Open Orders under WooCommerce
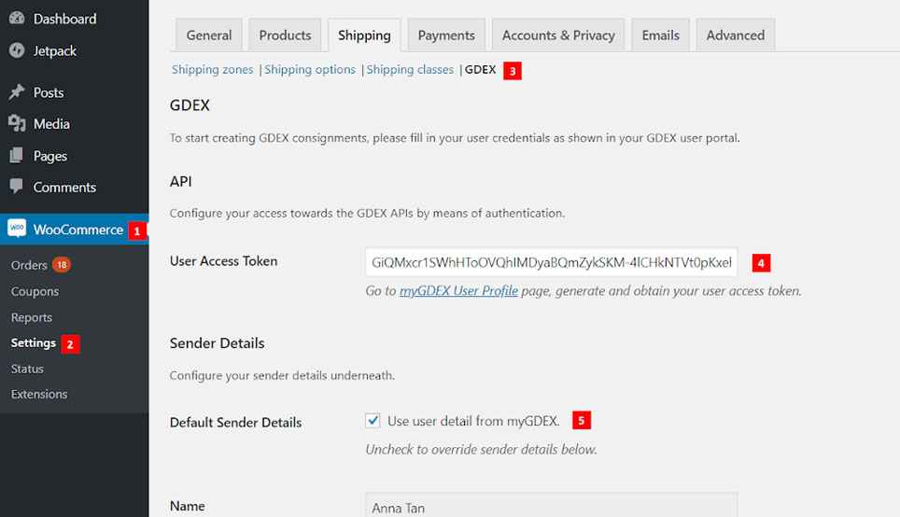900x517 pixels. (29, 265)
